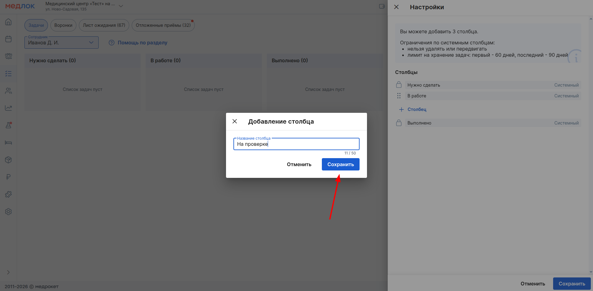
Task: Click the 'Название столбца' input field
Action: point(296,144)
